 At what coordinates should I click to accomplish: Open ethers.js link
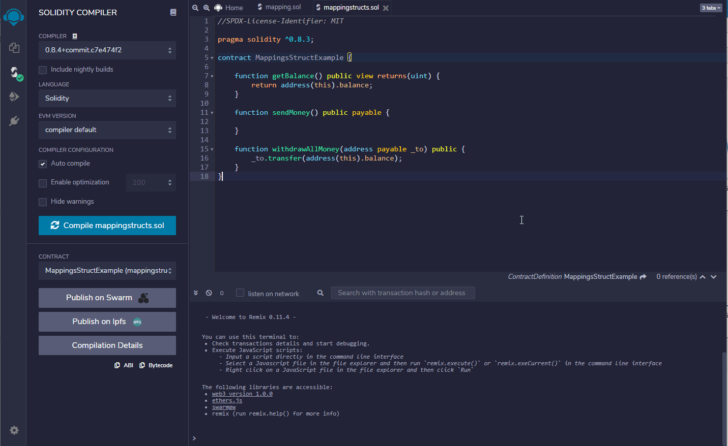227,400
